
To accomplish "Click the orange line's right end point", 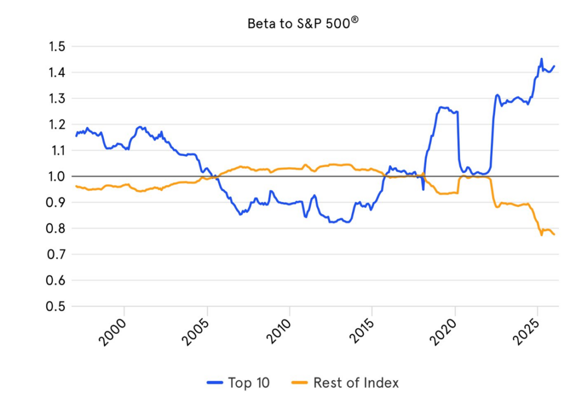I will 555,235.
